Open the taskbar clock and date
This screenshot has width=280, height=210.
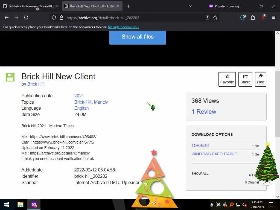point(256,205)
